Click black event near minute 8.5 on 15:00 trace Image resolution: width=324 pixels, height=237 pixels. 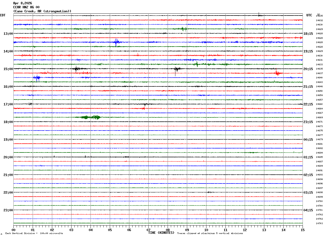176,69
